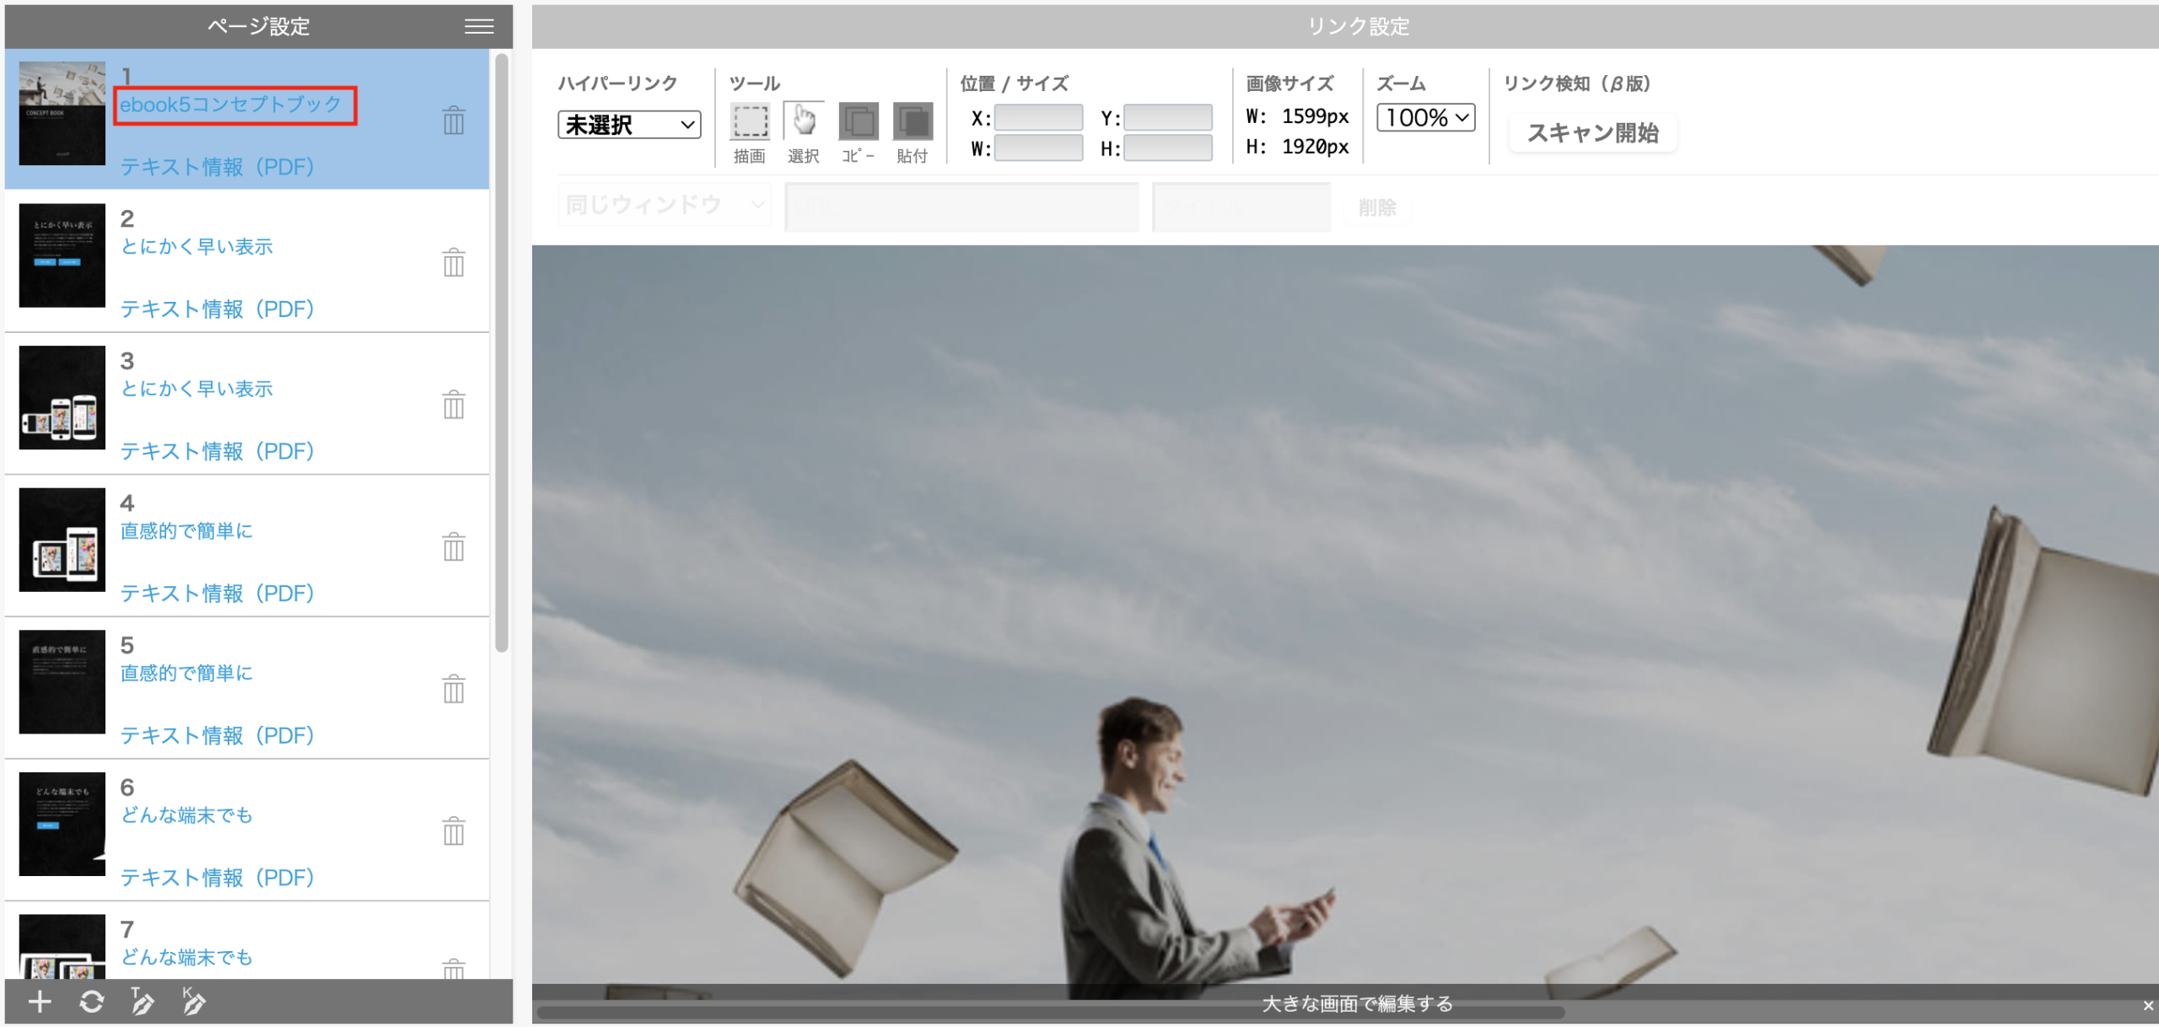Open テキスト情報 (PDF) for page 6
This screenshot has height=1027, width=2159.
point(217,878)
